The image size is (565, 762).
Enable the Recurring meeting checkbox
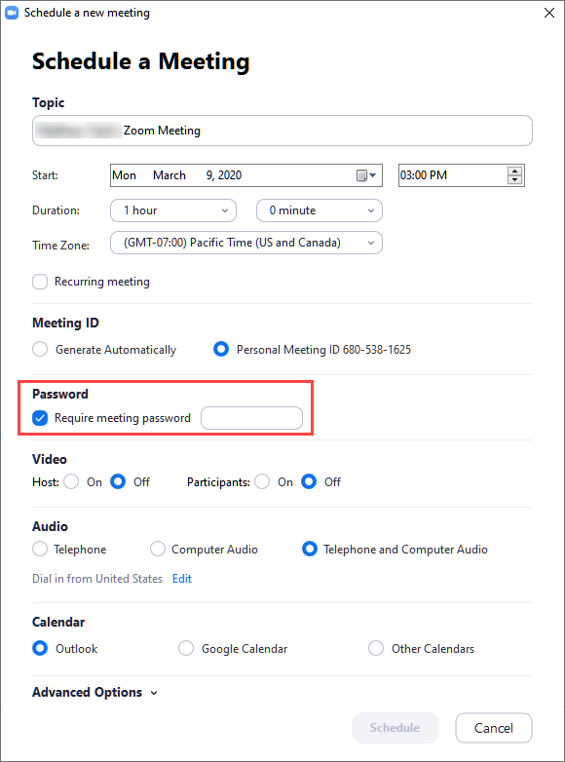pos(40,282)
